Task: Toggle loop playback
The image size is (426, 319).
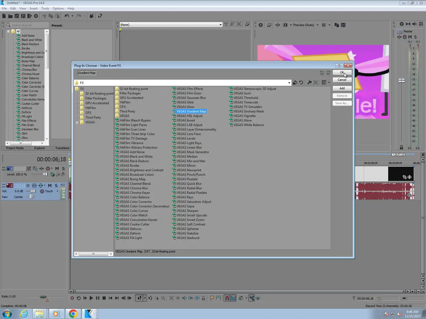Action: tap(79, 298)
